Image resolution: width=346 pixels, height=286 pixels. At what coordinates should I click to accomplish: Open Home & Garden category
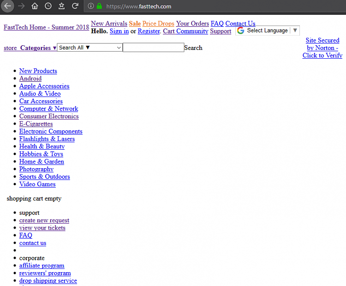tap(42, 161)
